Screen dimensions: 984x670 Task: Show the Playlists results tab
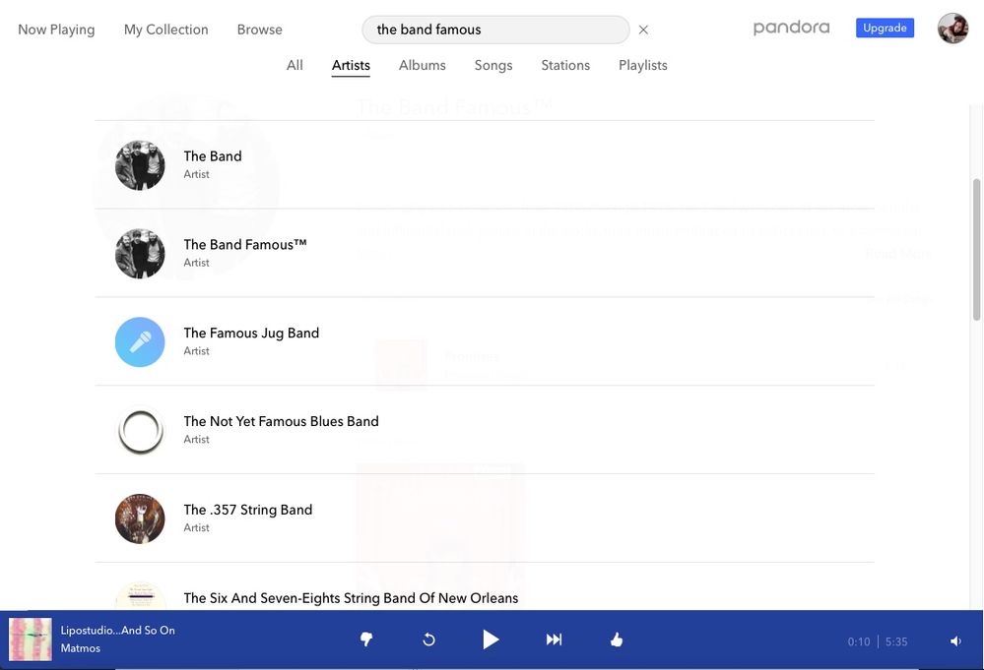(642, 65)
